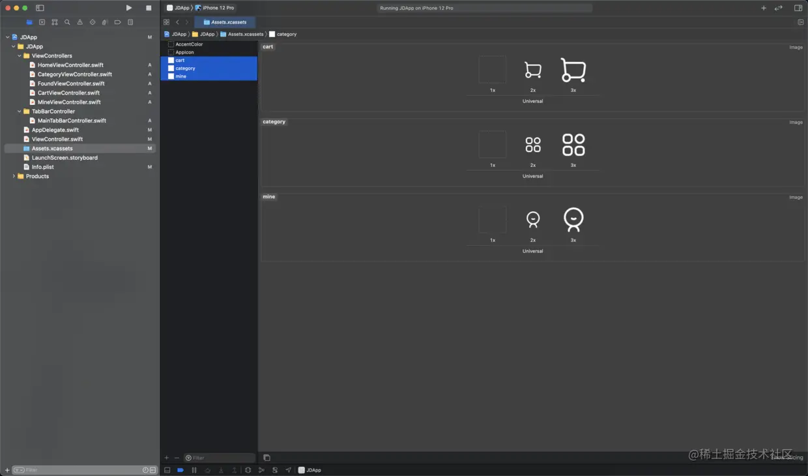Add an asset with the plus button
Screen dimensions: 808x476
pos(167,458)
